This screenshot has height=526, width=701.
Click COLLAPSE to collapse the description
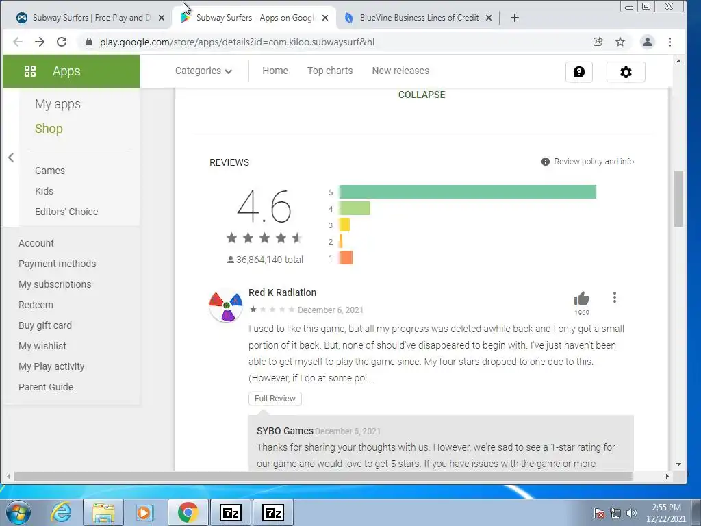422,95
